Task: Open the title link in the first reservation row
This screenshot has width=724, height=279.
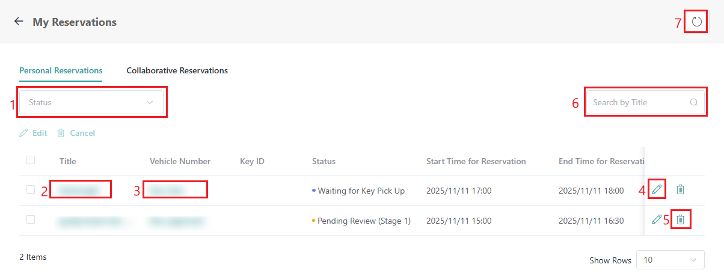Action: pyautogui.click(x=81, y=190)
